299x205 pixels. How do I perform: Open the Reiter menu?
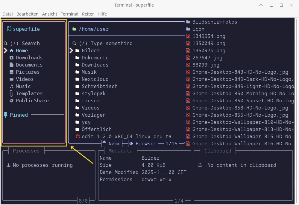coord(88,14)
